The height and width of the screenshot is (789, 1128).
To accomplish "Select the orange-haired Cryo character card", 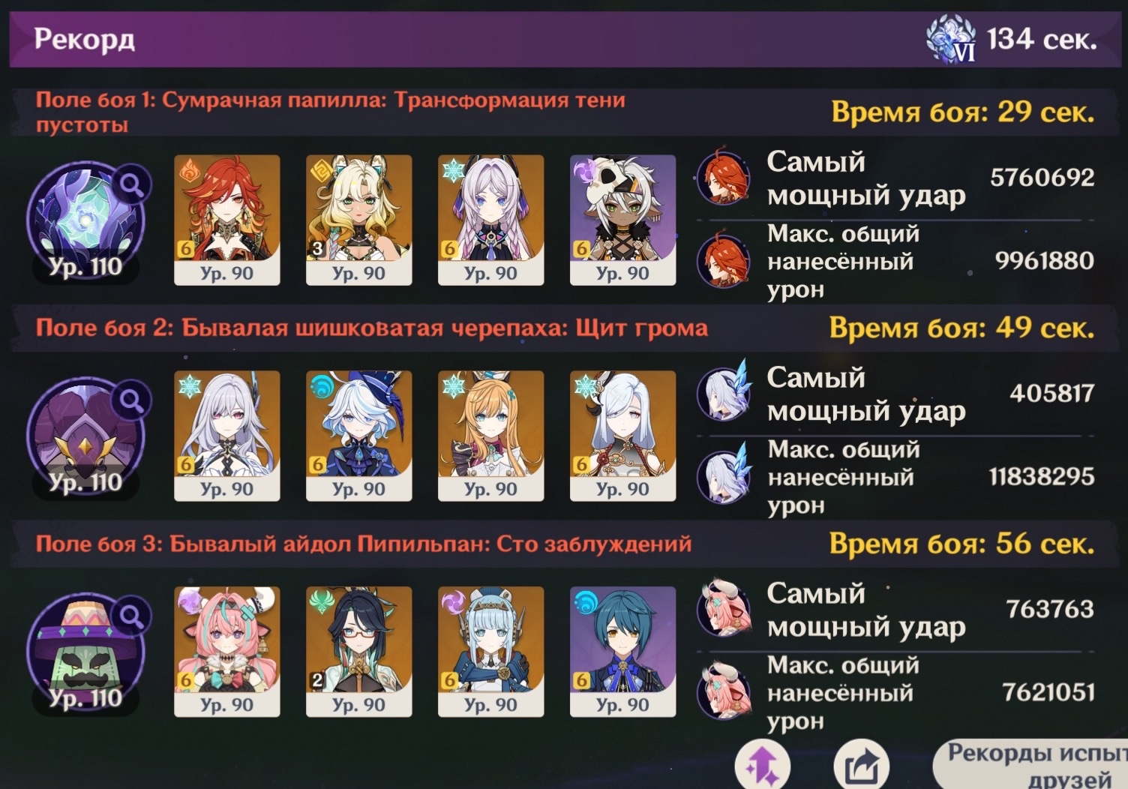I will point(491,436).
